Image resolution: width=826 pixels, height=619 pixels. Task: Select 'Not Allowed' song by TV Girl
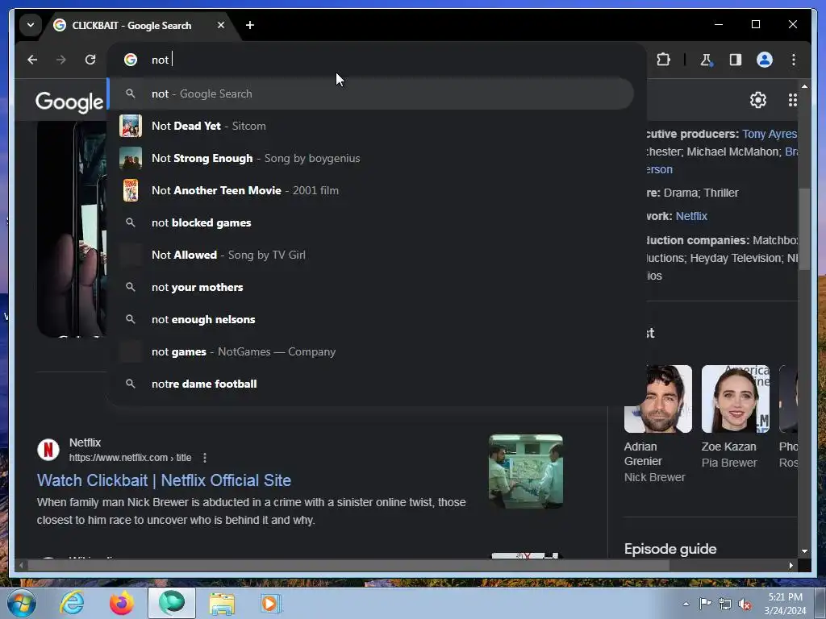(370, 255)
